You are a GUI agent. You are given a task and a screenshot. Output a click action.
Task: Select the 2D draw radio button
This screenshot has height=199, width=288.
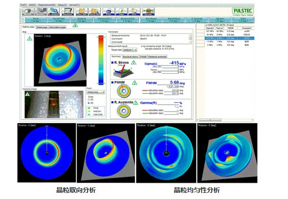click(89, 99)
